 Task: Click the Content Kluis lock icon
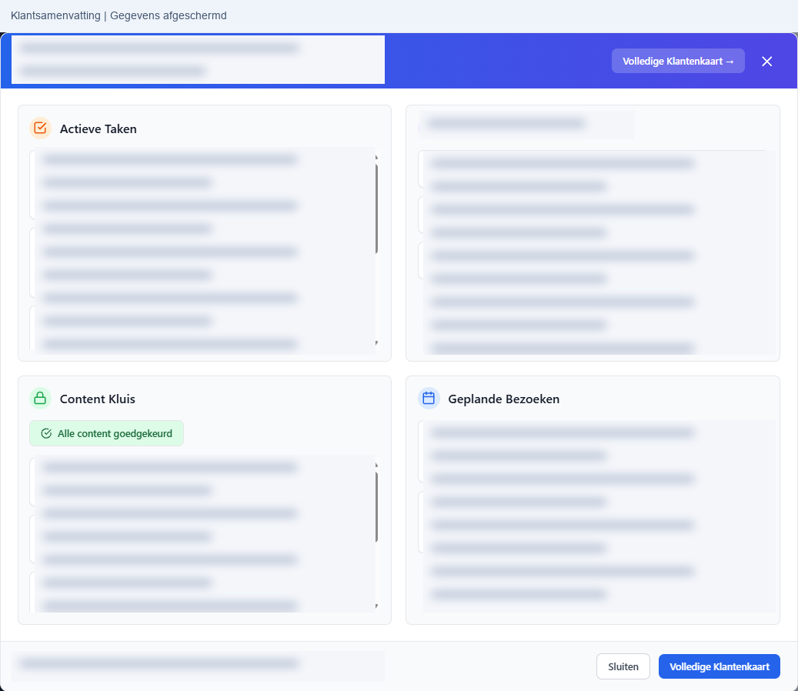[x=40, y=399]
